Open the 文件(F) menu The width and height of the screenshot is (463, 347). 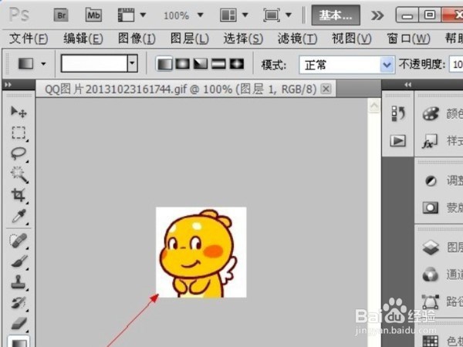point(29,39)
